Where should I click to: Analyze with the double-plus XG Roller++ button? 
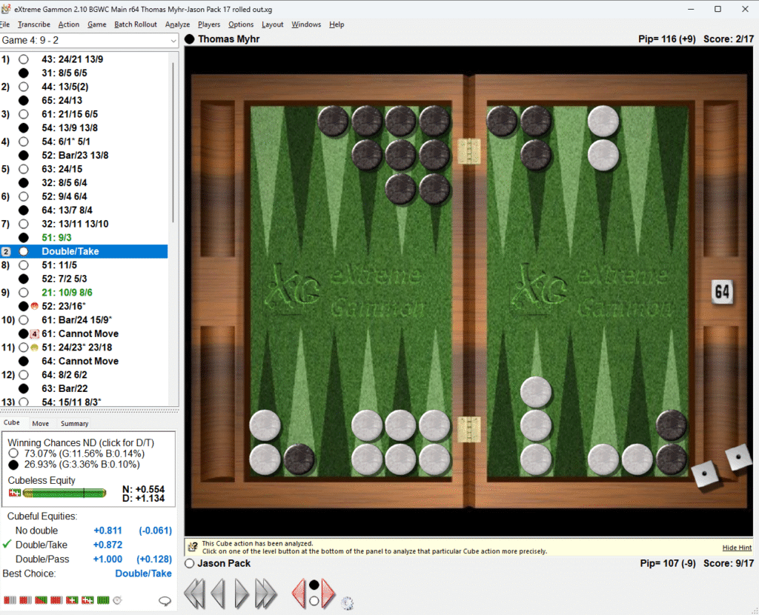point(87,600)
